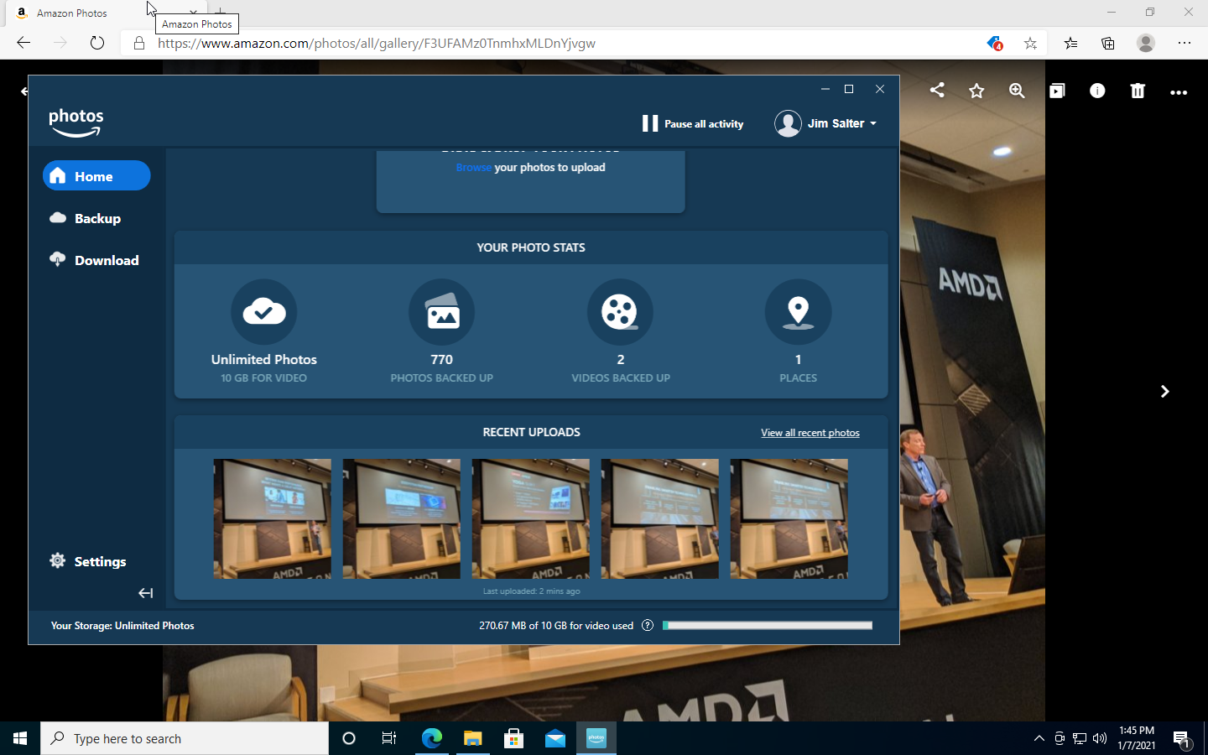This screenshot has width=1208, height=755.
Task: Show hidden system tray icons
Action: [1039, 738]
